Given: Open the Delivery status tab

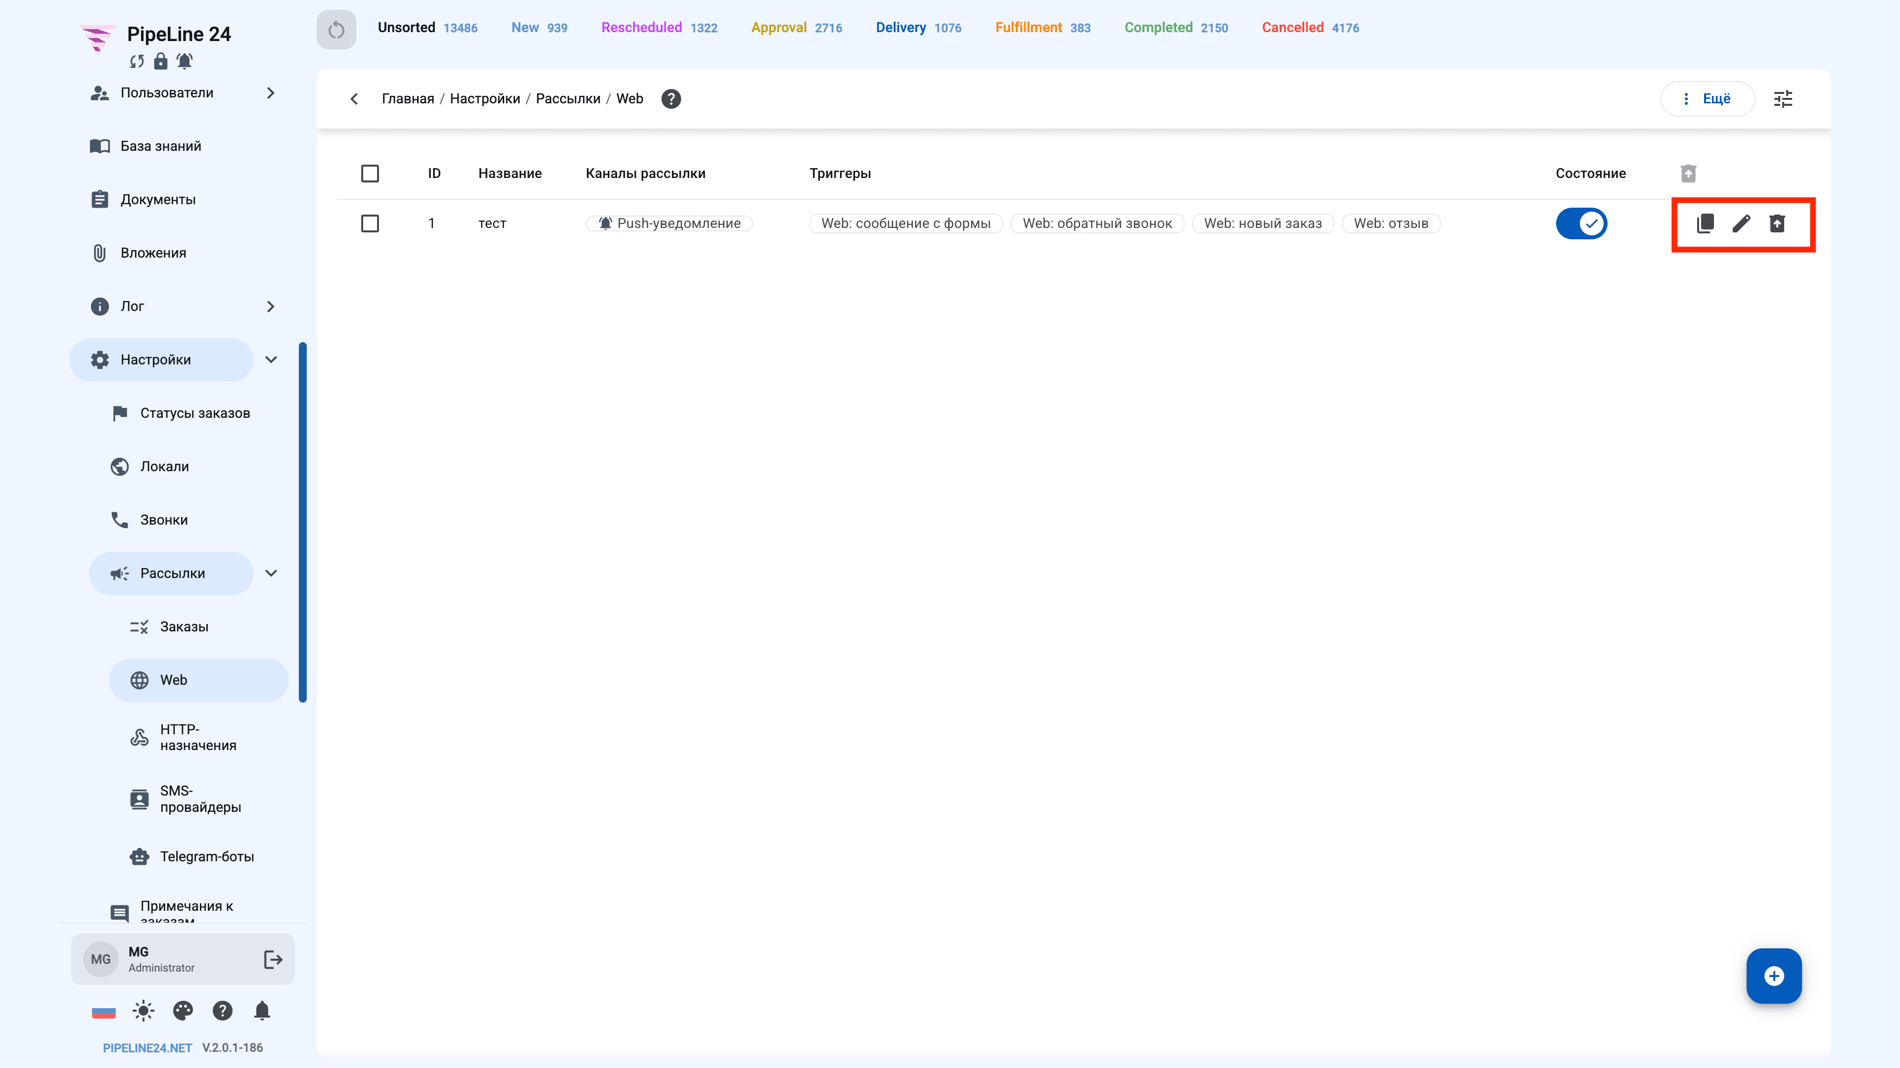Looking at the screenshot, I should (918, 28).
